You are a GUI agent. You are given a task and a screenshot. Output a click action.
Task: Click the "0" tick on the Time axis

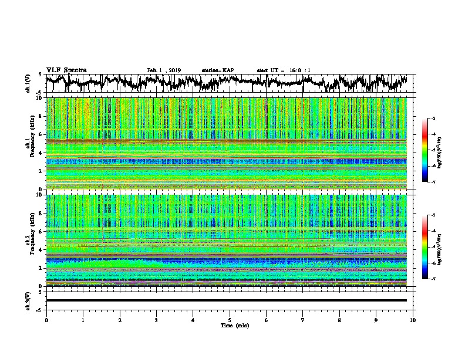pos(46,320)
